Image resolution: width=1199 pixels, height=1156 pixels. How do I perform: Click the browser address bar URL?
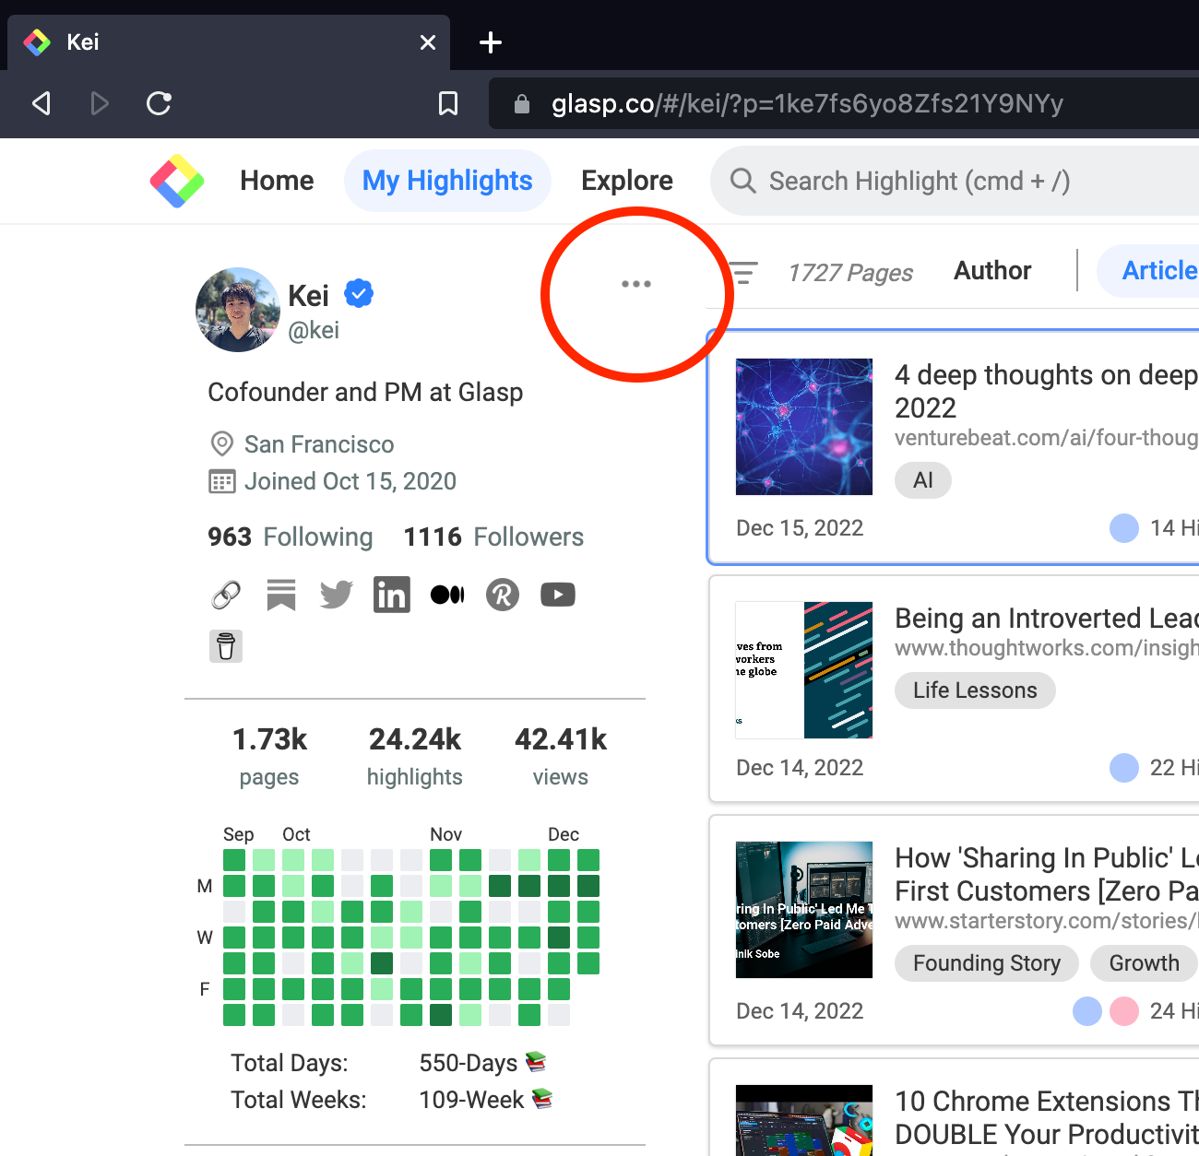pyautogui.click(x=807, y=103)
